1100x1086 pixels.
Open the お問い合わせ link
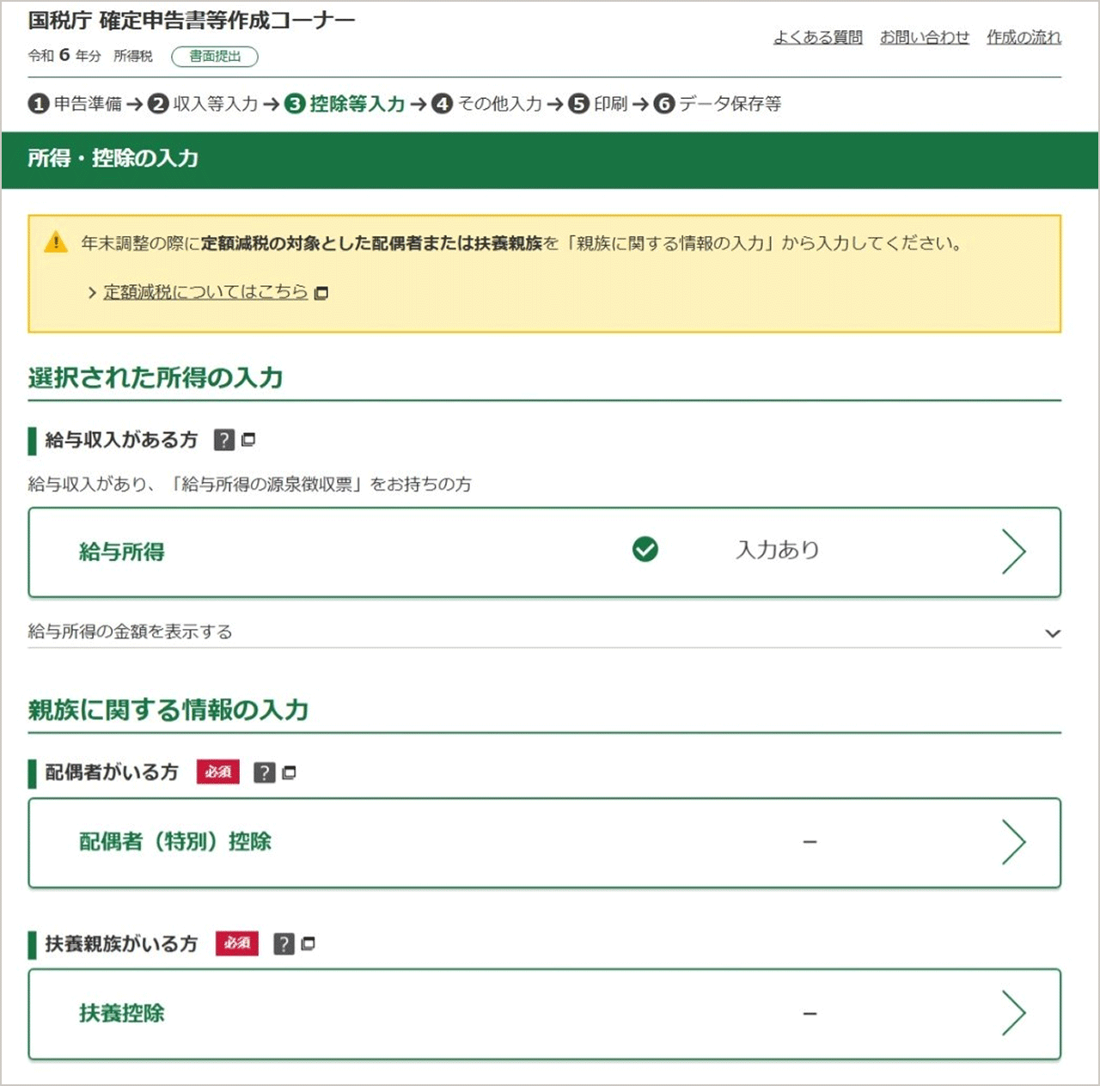(x=924, y=38)
